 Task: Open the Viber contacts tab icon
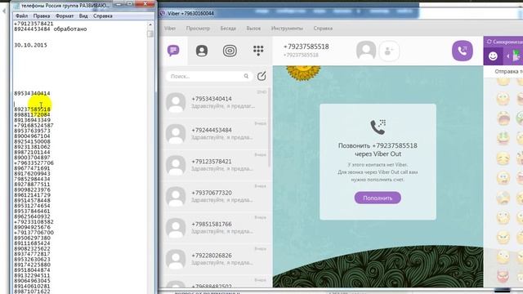point(202,51)
